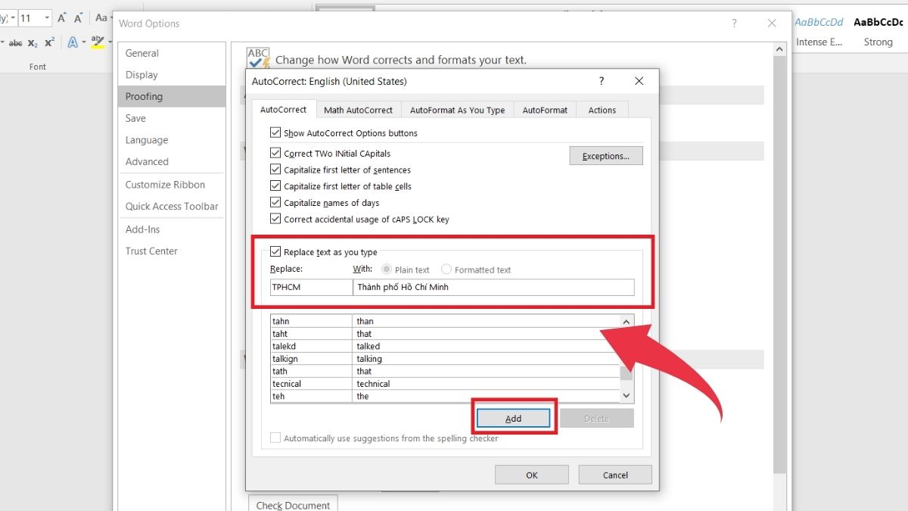This screenshot has width=908, height=511.
Task: Open Quick Access Toolbar category
Action: pyautogui.click(x=172, y=206)
